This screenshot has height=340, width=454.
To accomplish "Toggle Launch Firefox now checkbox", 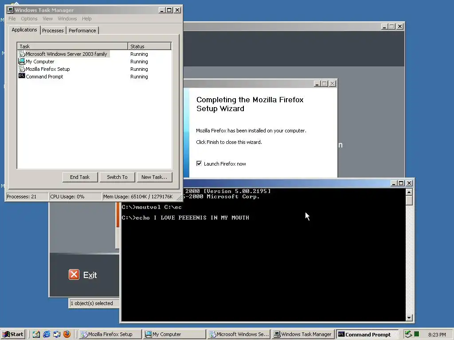I will 199,163.
